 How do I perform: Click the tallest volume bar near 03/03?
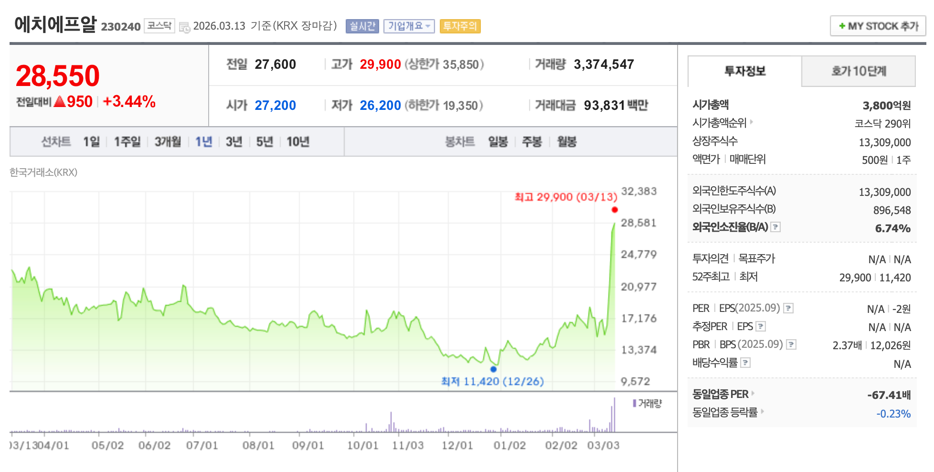point(614,415)
